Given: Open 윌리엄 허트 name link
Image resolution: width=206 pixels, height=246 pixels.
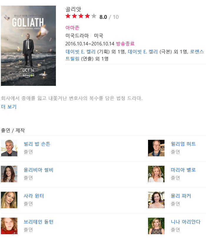Looking at the screenshot, I should (x=183, y=144).
